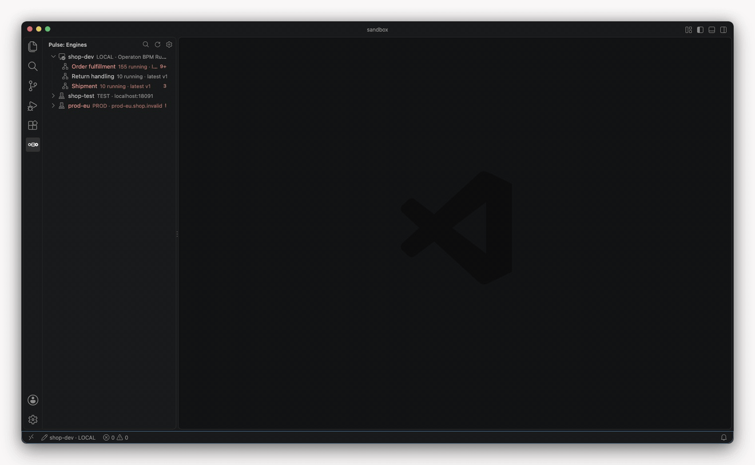755x465 pixels.
Task: Click the search icon in Pulse: Engines header
Action: tap(146, 45)
